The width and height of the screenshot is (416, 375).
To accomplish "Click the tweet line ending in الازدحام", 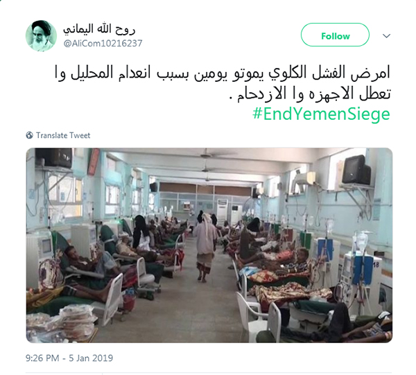I will click(x=310, y=94).
